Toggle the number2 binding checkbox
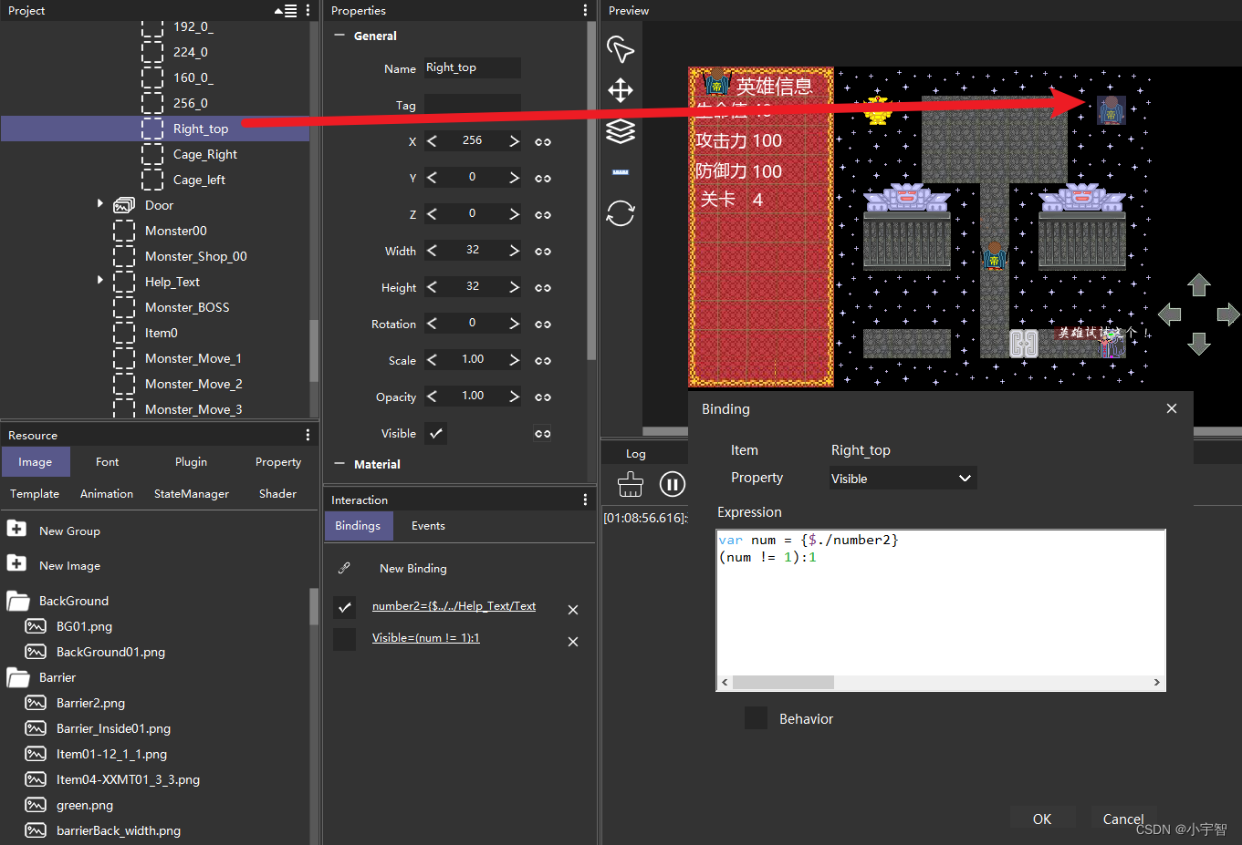1242x845 pixels. pyautogui.click(x=345, y=607)
